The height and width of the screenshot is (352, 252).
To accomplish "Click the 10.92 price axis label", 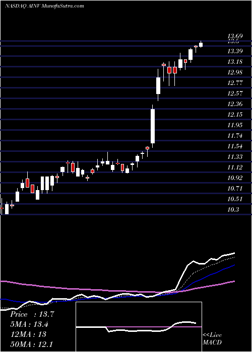I will point(235,178).
